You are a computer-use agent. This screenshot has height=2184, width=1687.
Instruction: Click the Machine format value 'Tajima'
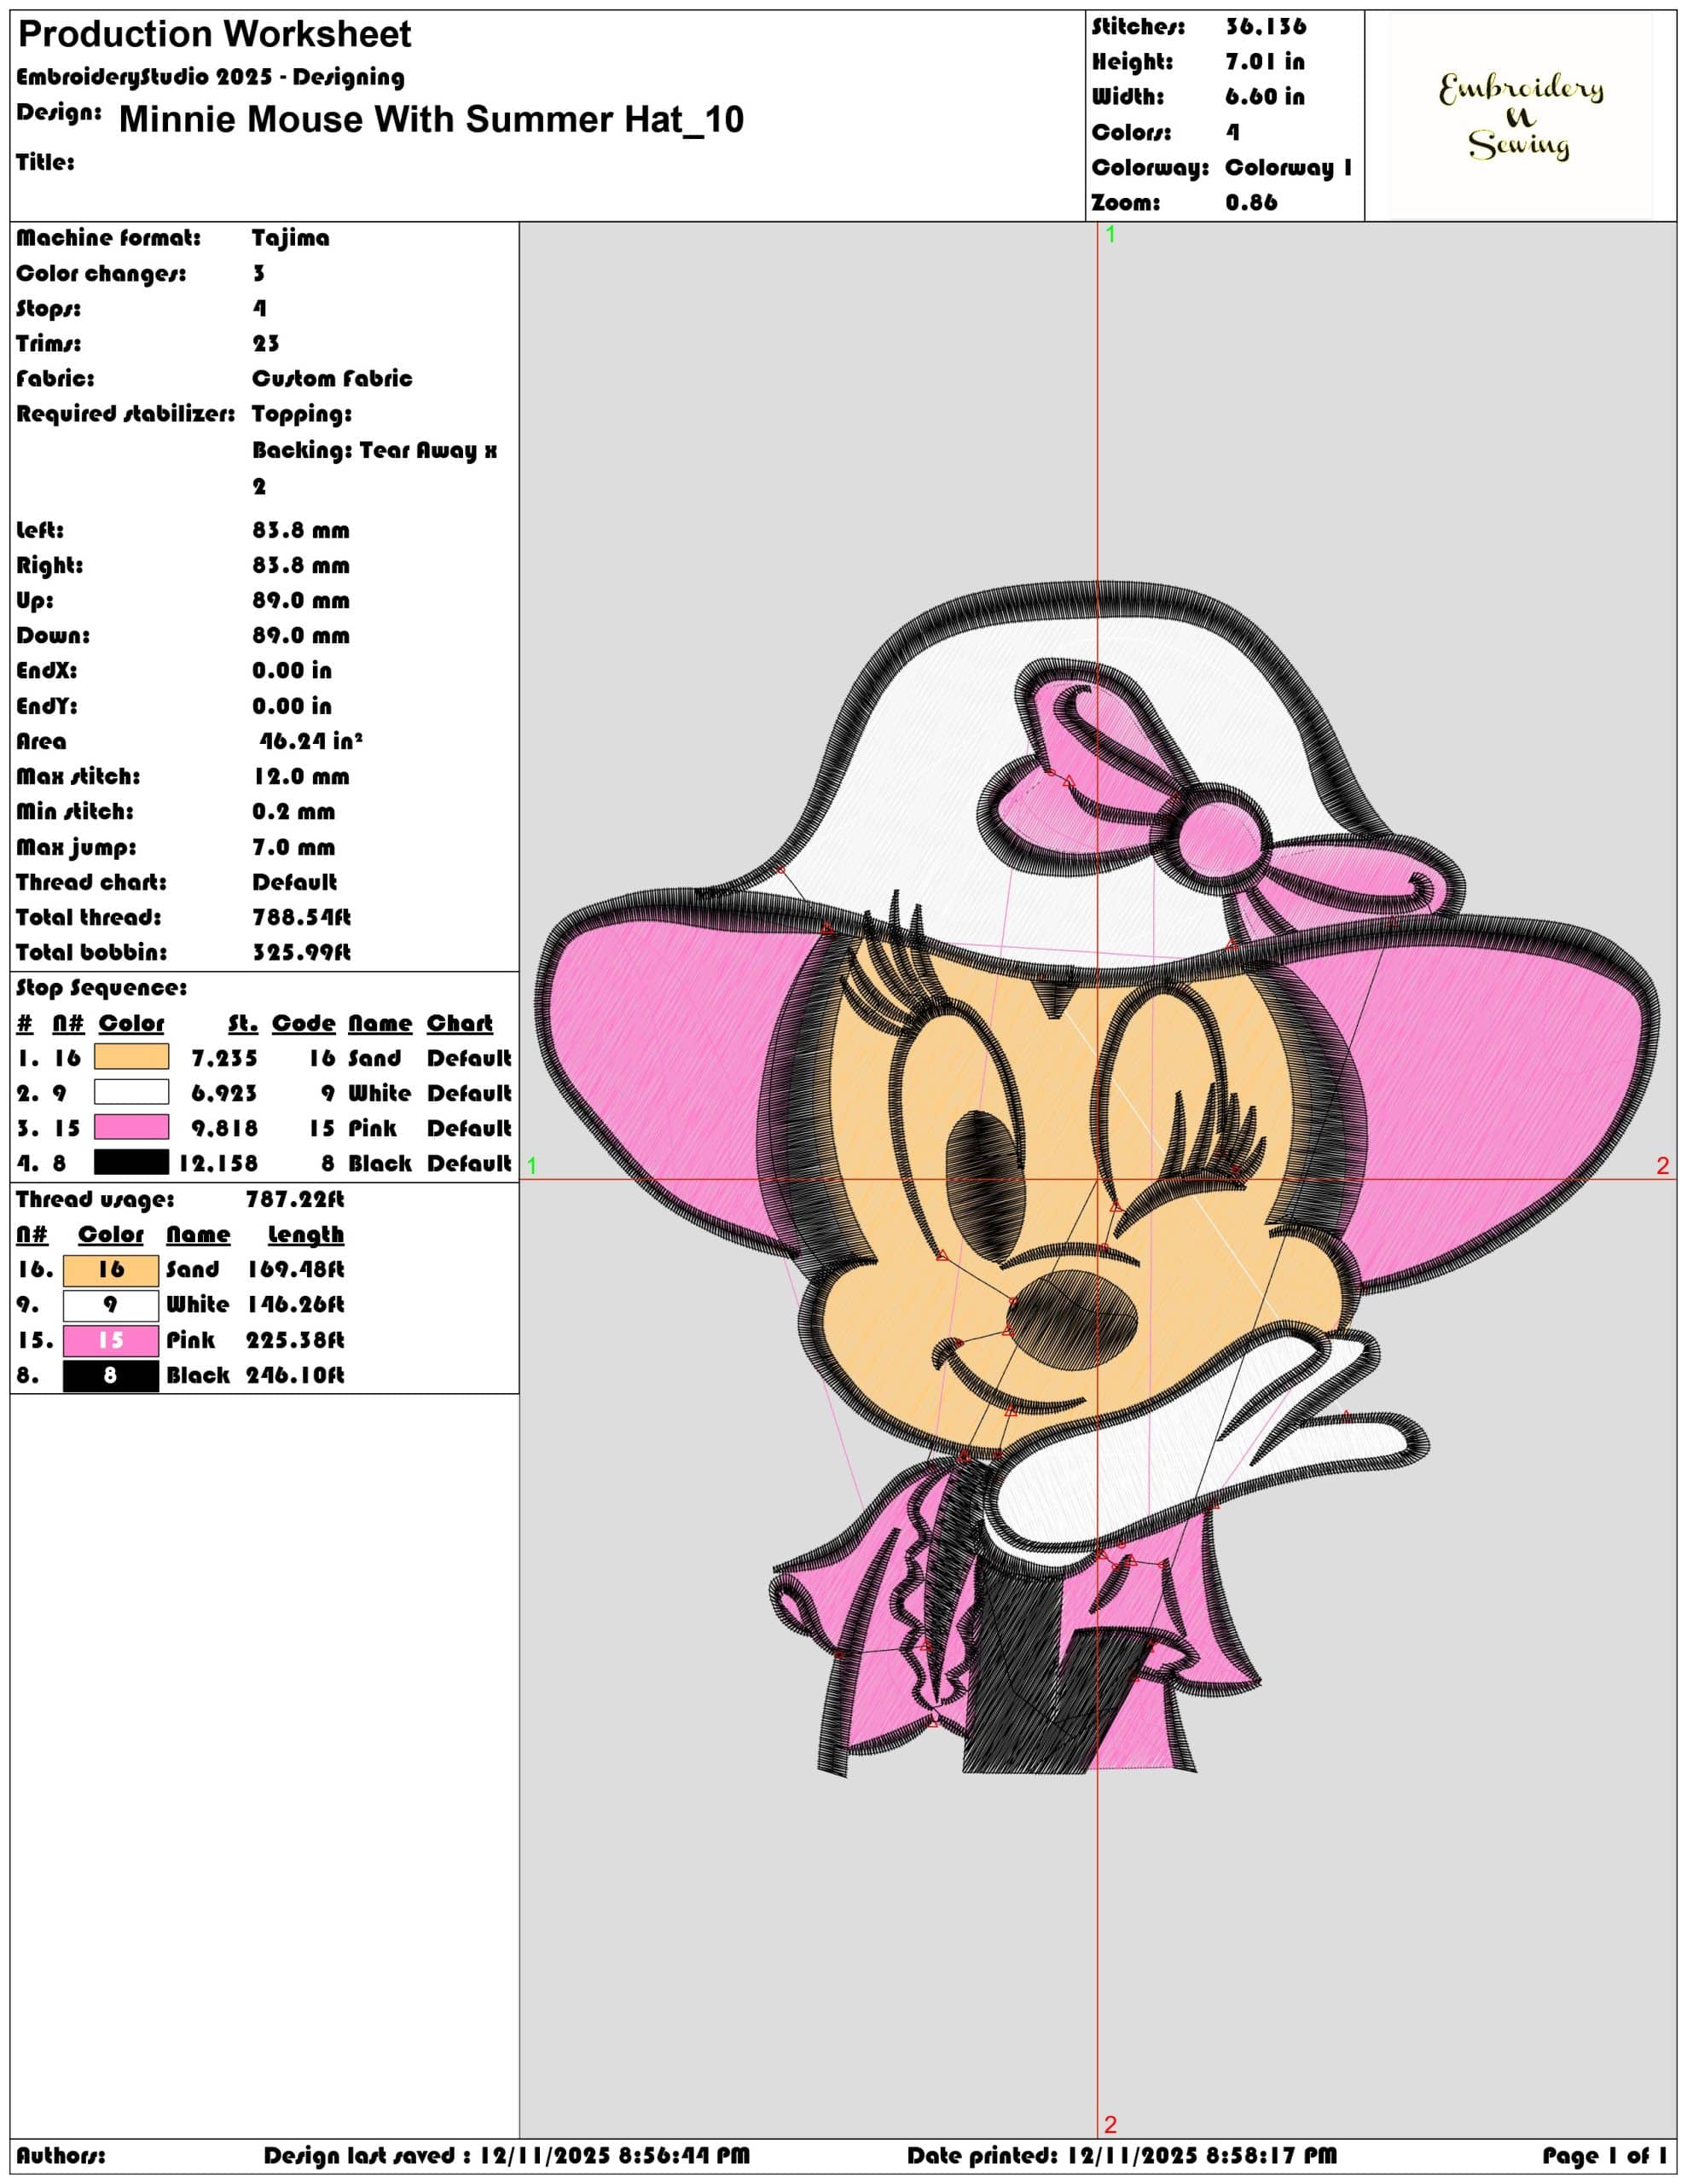290,238
